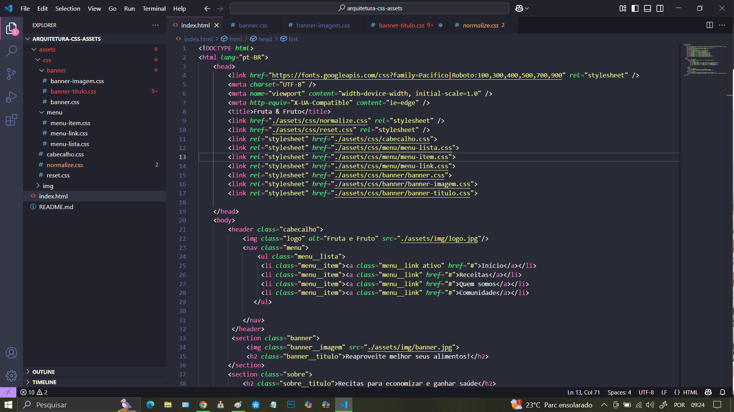734x412 pixels.
Task: Follow the Google Fonts link URL
Action: click(417, 76)
